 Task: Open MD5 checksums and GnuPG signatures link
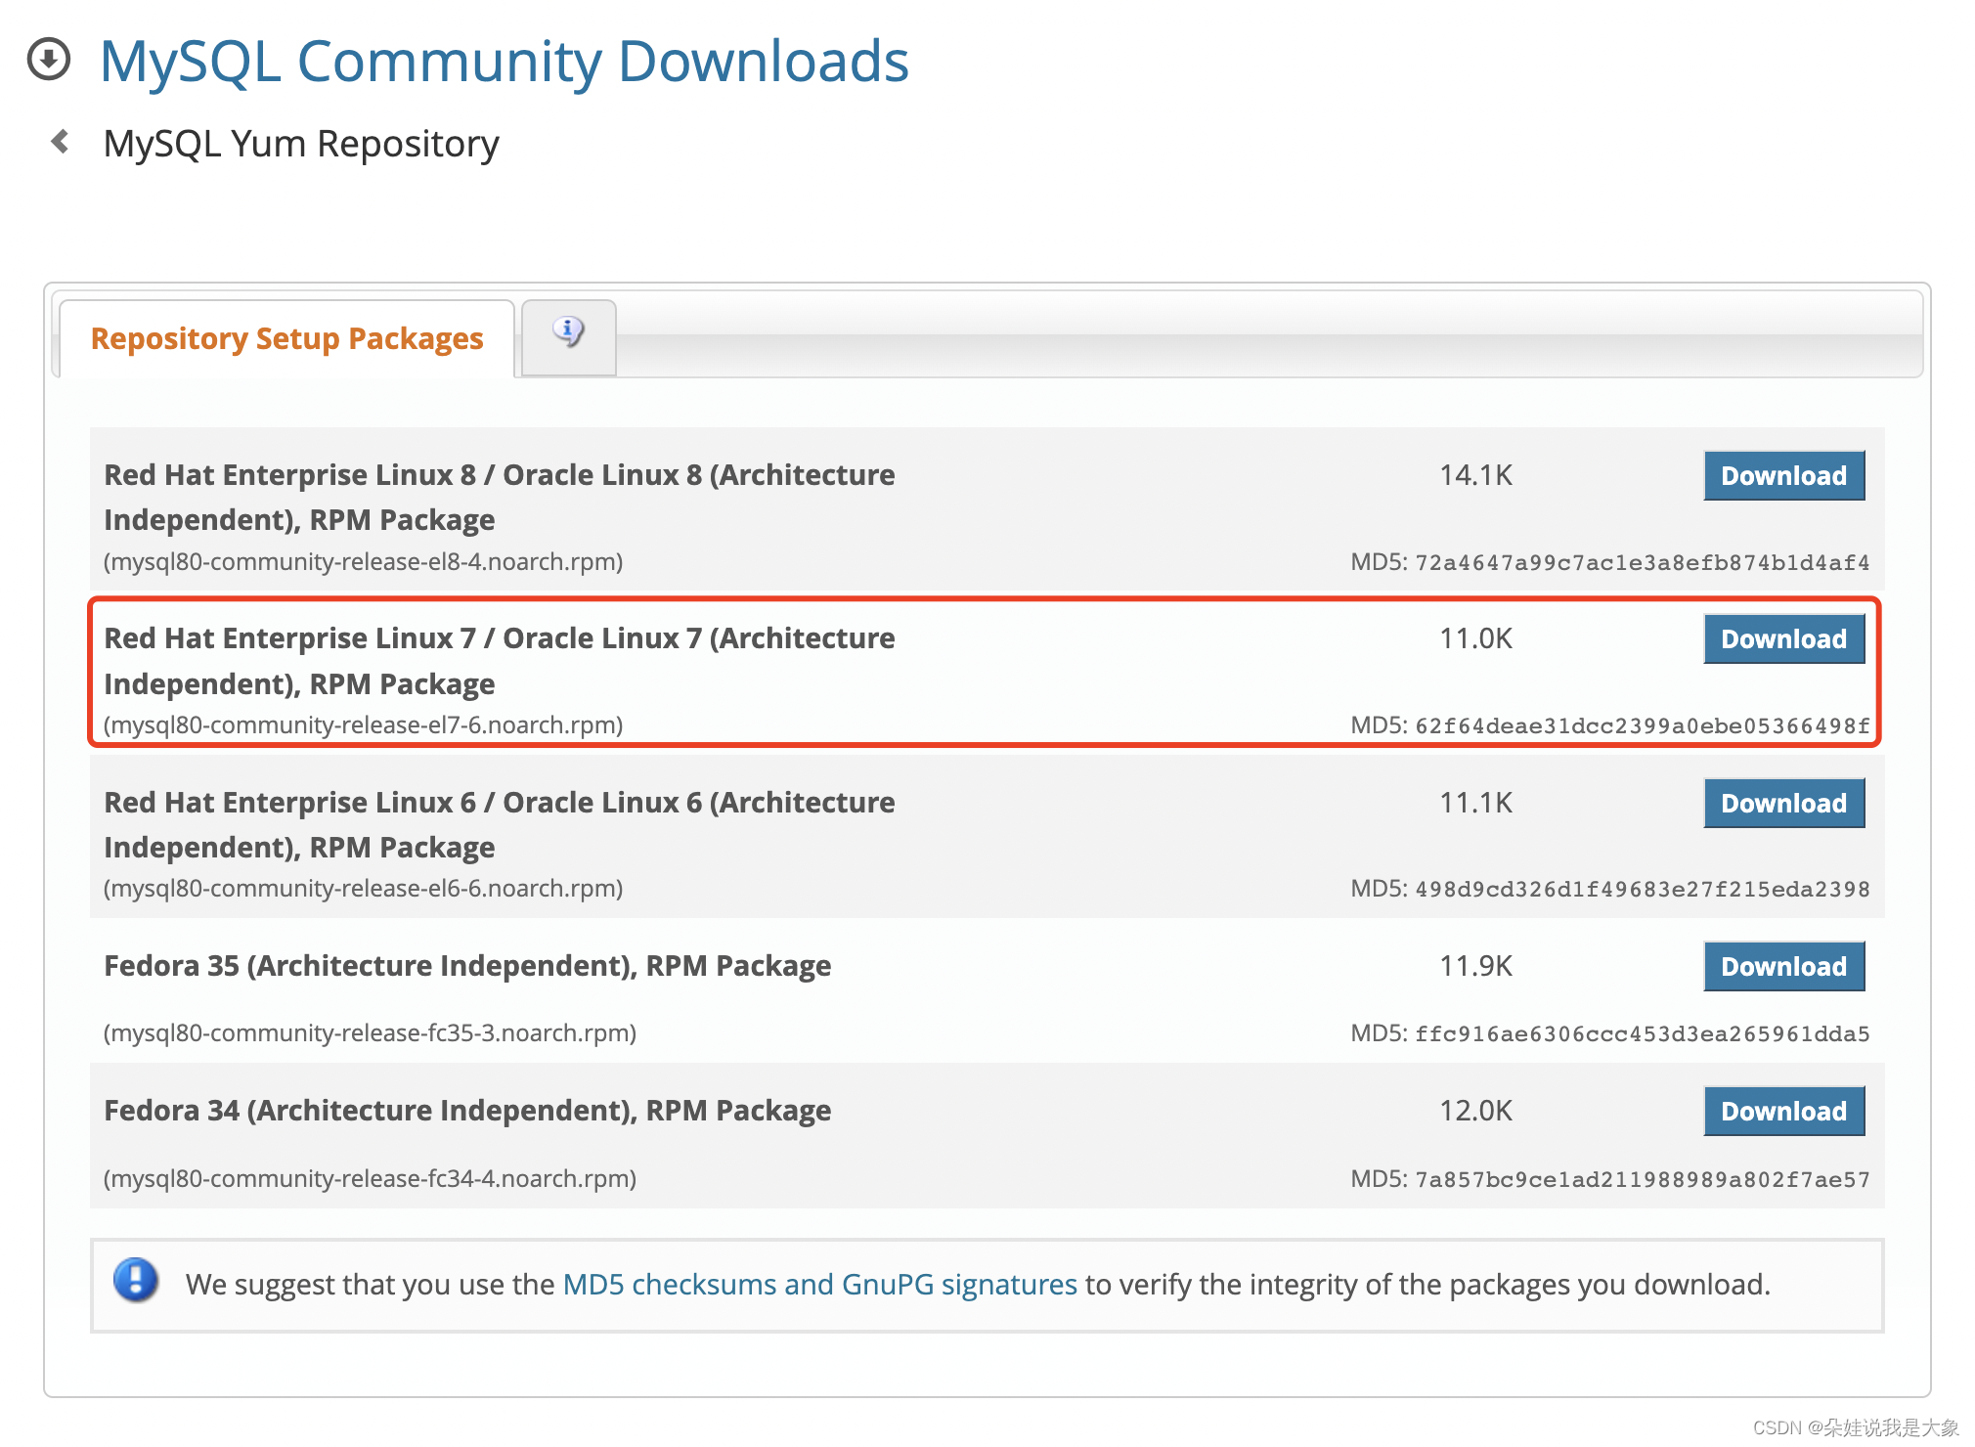pyautogui.click(x=819, y=1285)
